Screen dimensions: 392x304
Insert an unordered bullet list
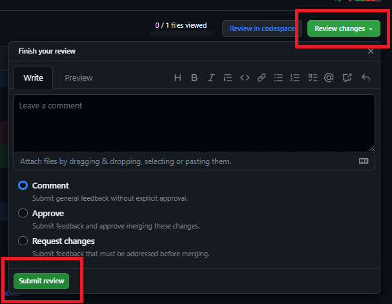click(278, 78)
